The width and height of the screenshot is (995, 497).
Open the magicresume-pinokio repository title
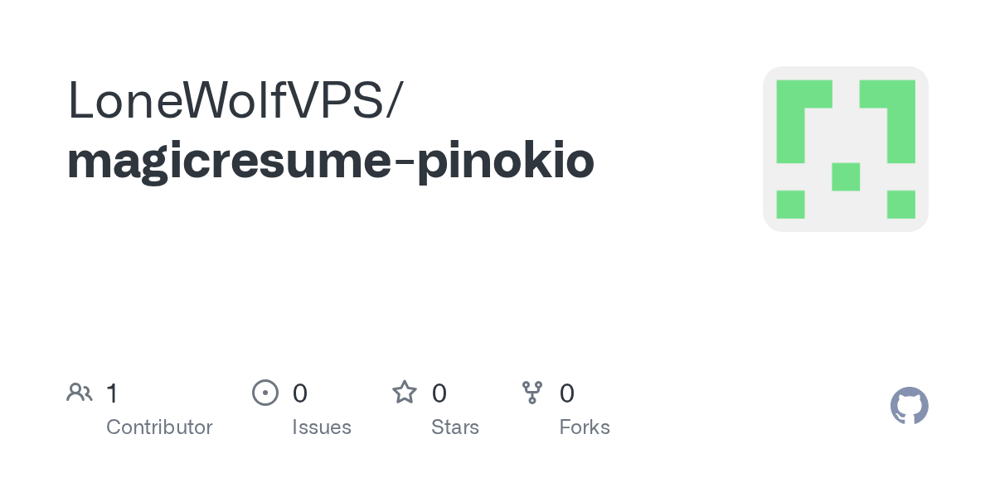click(330, 161)
